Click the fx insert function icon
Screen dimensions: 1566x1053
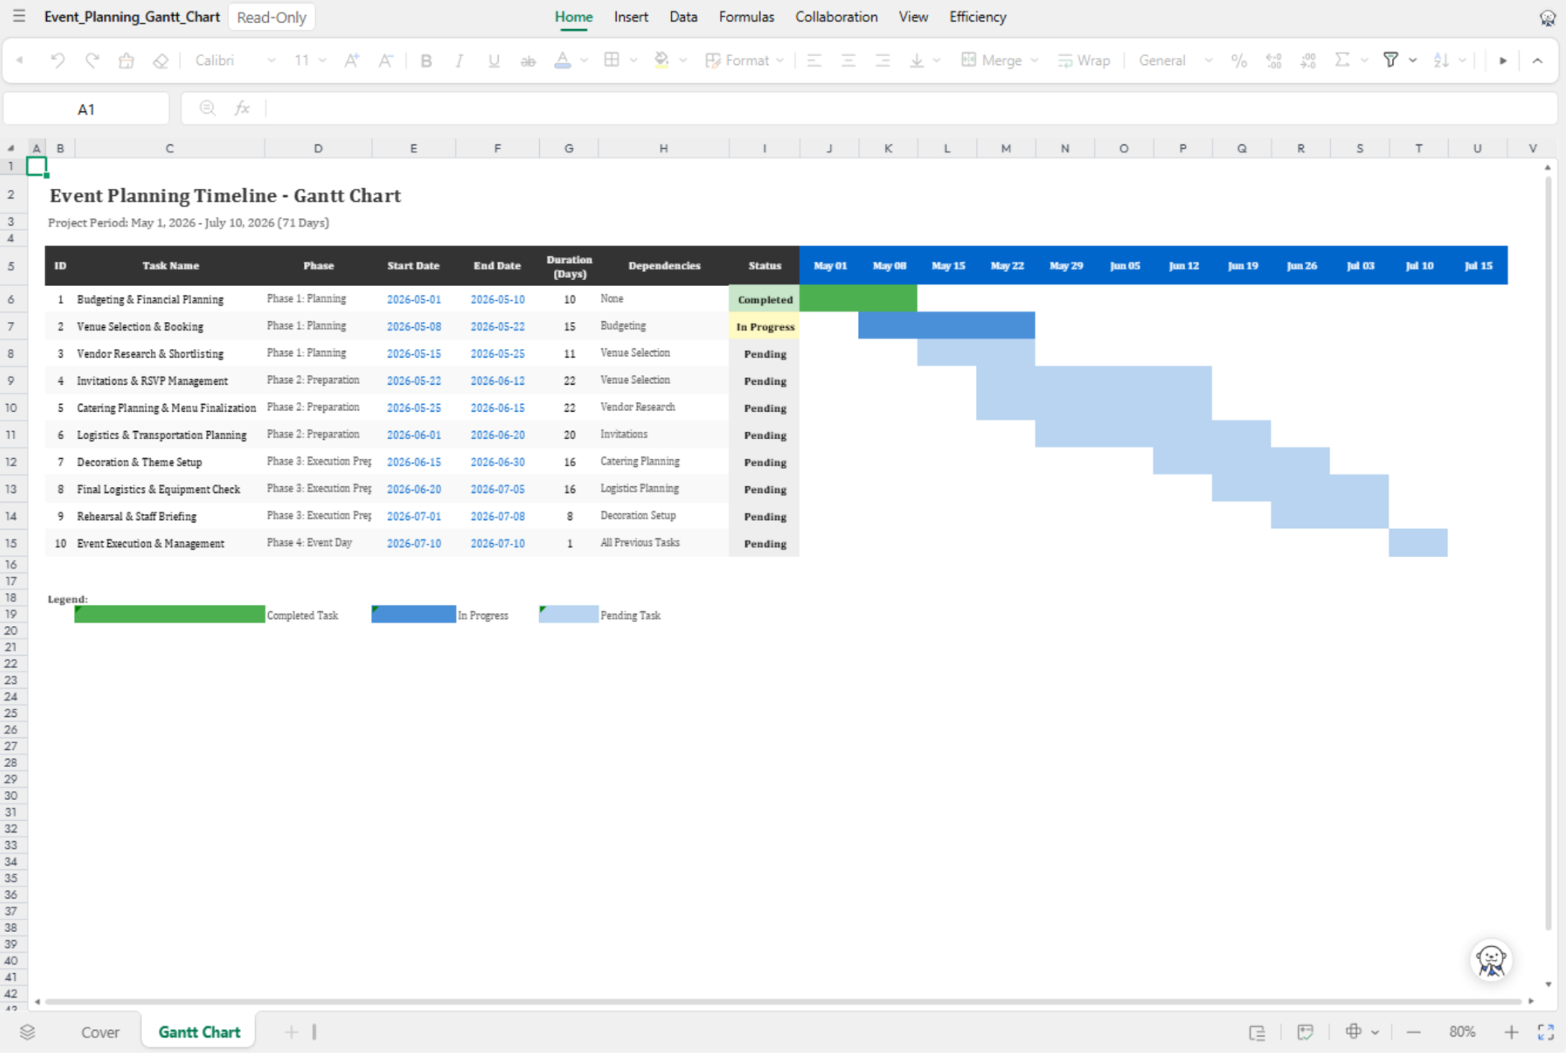241,108
